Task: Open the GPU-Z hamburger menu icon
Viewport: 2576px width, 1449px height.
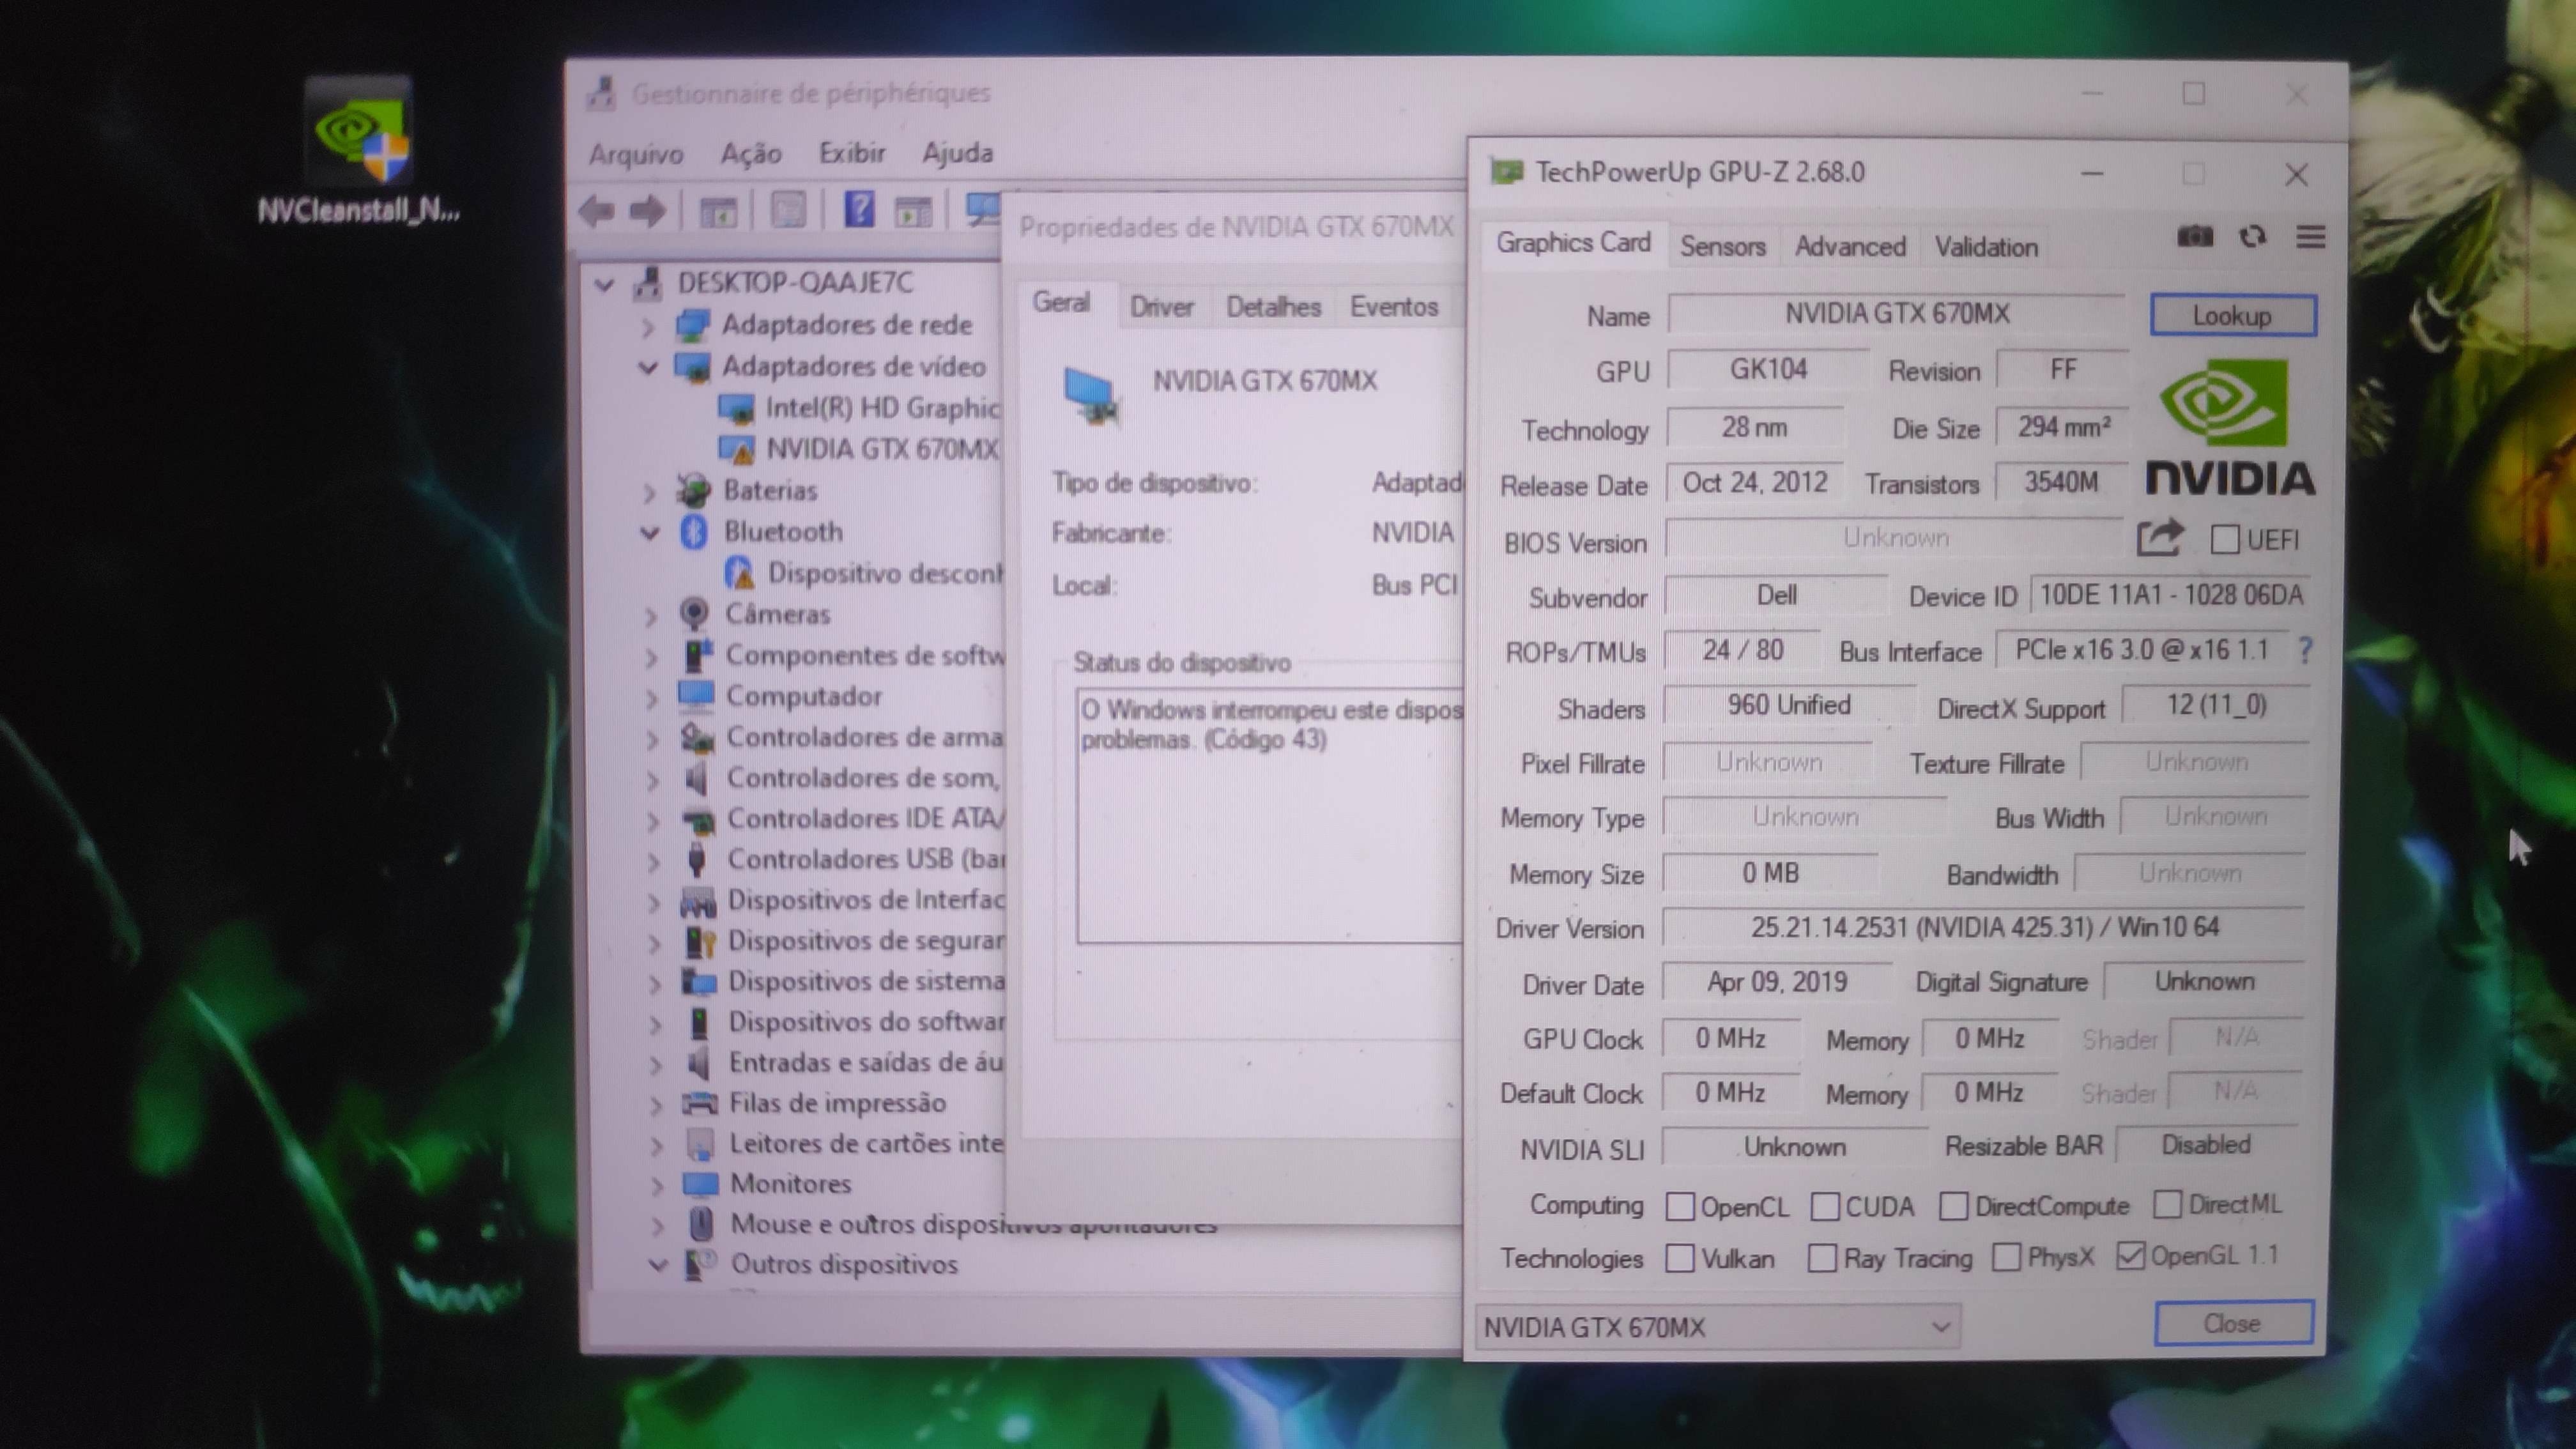Action: (2310, 237)
